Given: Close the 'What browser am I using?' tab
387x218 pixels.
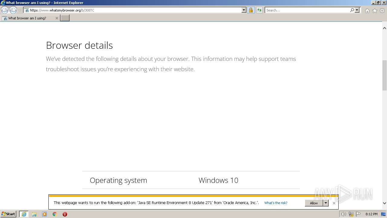Looking at the screenshot, I should pyautogui.click(x=57, y=18).
